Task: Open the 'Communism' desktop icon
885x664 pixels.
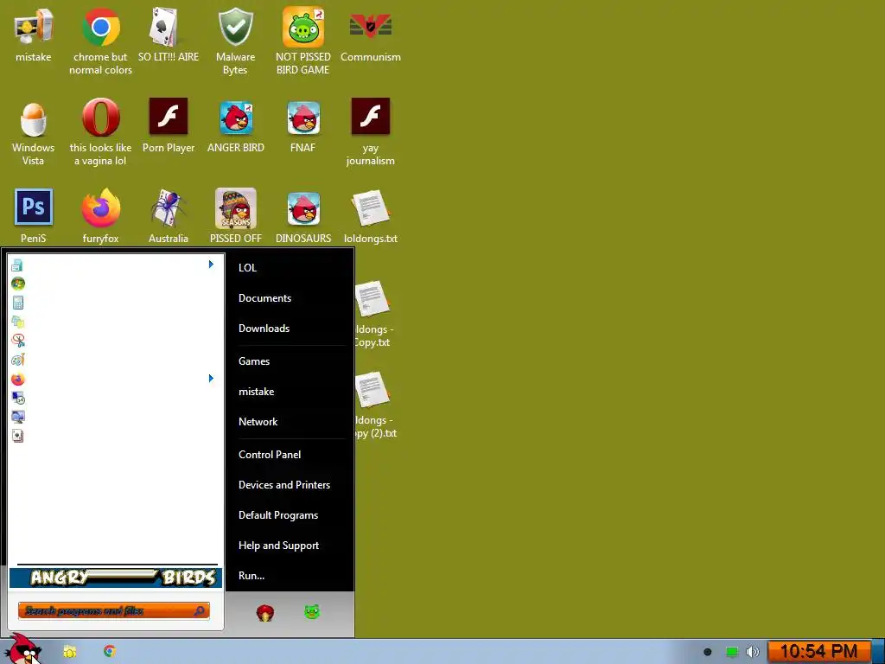Action: pos(370,35)
